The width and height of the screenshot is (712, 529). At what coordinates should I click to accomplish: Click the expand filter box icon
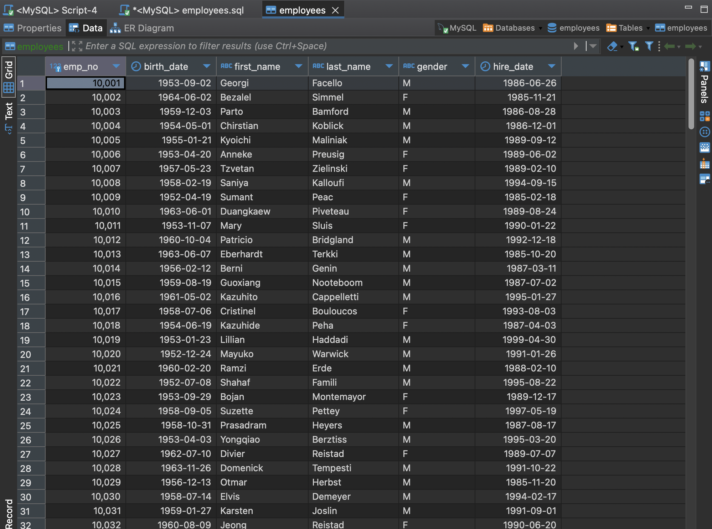[77, 46]
